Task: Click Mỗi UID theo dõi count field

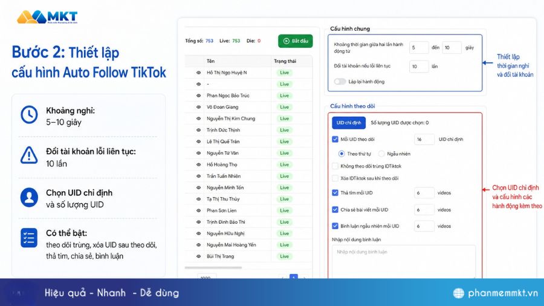Action: click(x=424, y=139)
